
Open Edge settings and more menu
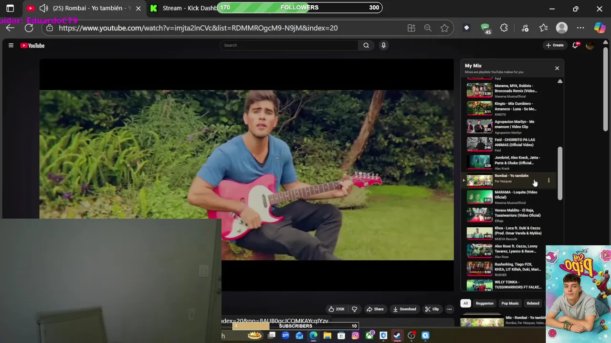[580, 28]
